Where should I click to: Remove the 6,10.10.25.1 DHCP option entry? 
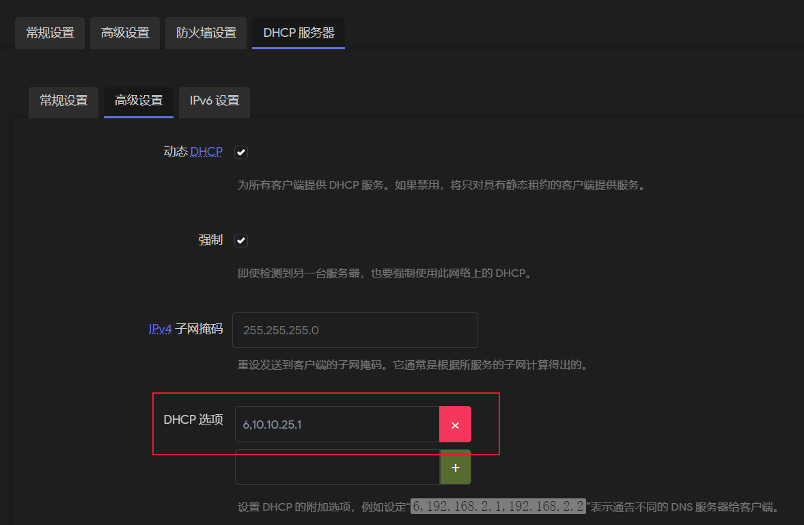coord(456,425)
